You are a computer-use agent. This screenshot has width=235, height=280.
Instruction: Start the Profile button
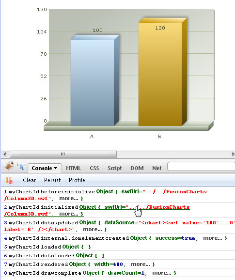pos(77,180)
